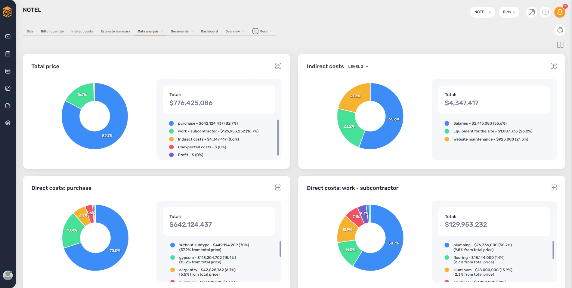Toggle the two-column layout icon
The height and width of the screenshot is (288, 572).
tap(561, 45)
